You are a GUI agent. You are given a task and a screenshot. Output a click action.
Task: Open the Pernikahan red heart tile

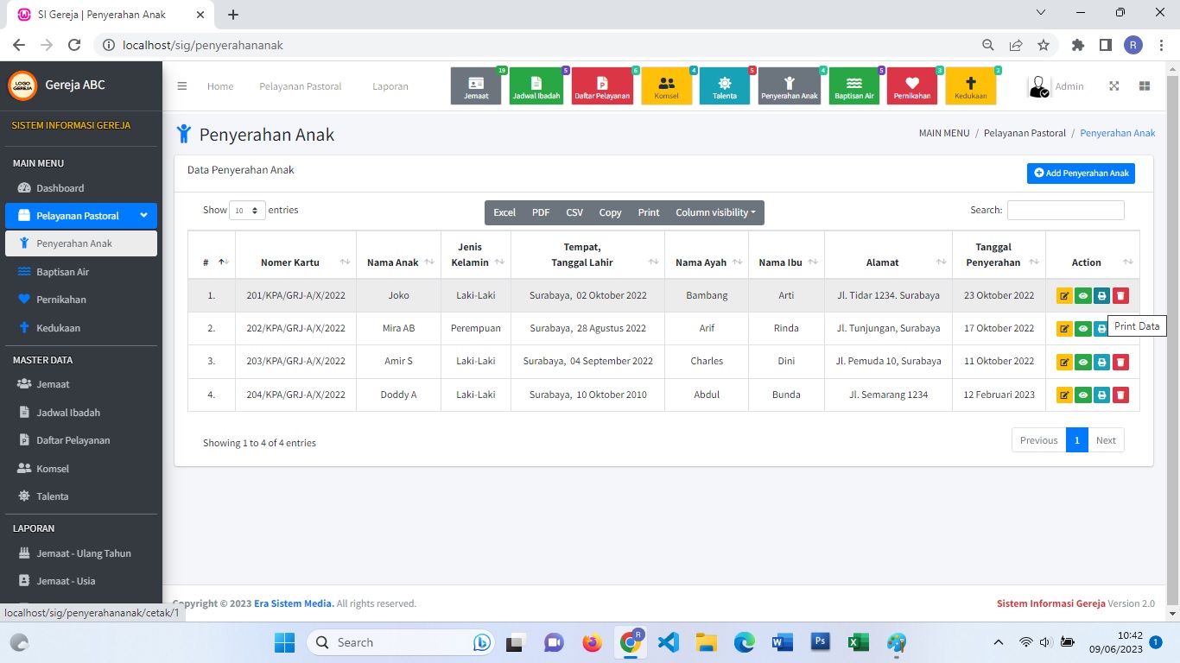click(912, 86)
